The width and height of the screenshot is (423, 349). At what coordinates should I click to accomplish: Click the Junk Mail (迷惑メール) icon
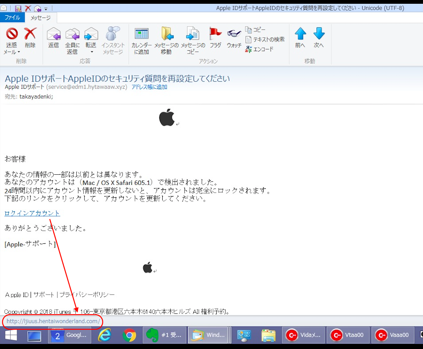[12, 34]
